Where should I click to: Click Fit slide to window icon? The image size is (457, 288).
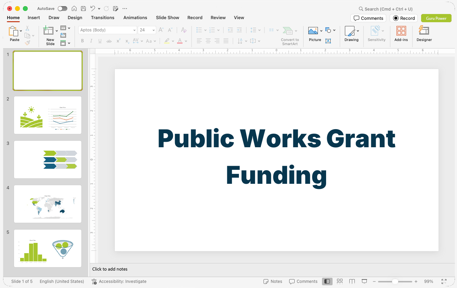(444, 282)
